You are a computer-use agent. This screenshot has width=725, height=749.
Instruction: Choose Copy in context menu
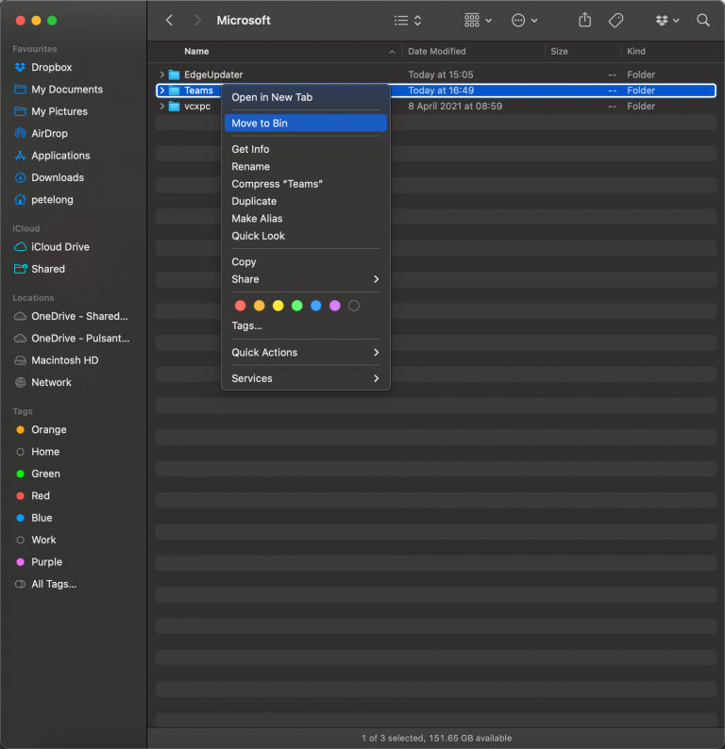point(306,261)
